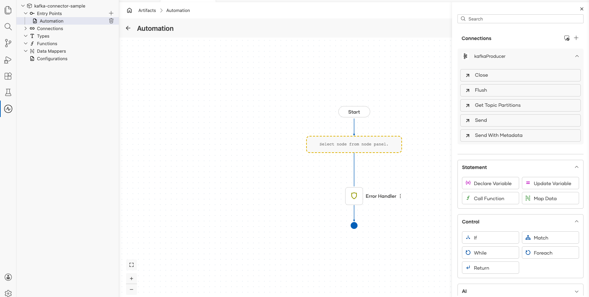The image size is (589, 297).
Task: Expand the Connections tree node
Action: [x=26, y=28]
